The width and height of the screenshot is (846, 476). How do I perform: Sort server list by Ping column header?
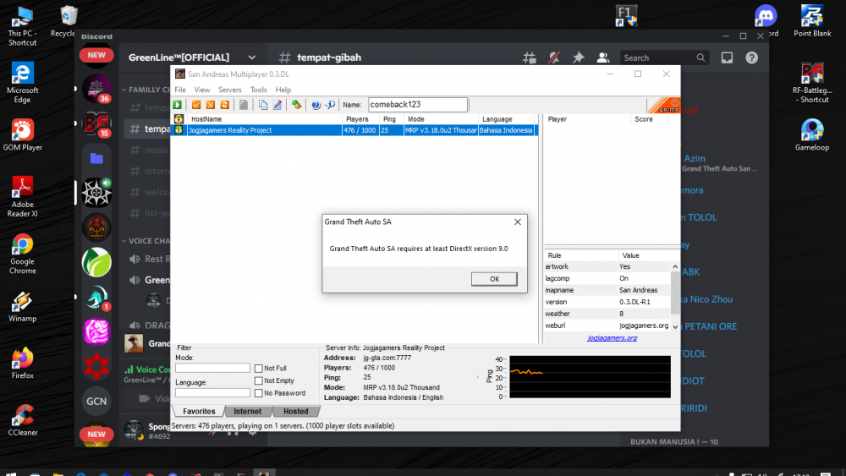pos(391,119)
